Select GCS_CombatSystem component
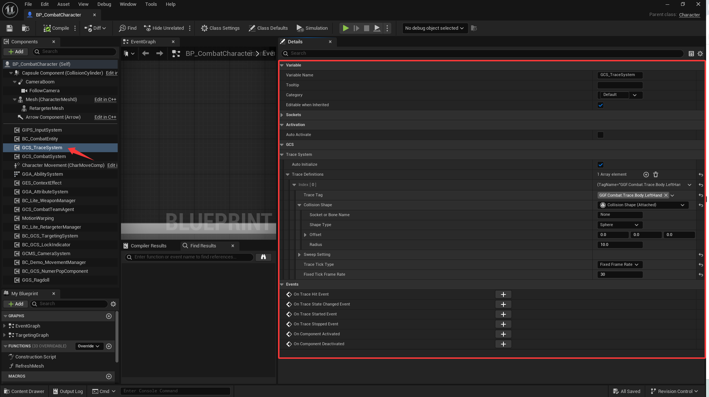709x397 pixels. [44, 156]
